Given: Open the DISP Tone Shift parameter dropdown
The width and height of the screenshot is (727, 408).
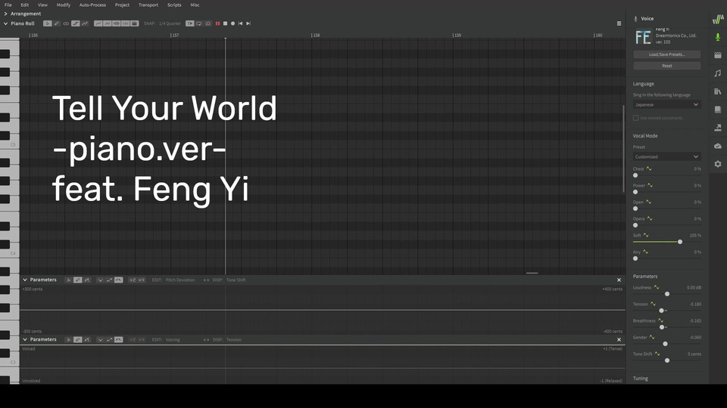Looking at the screenshot, I should tap(236, 280).
